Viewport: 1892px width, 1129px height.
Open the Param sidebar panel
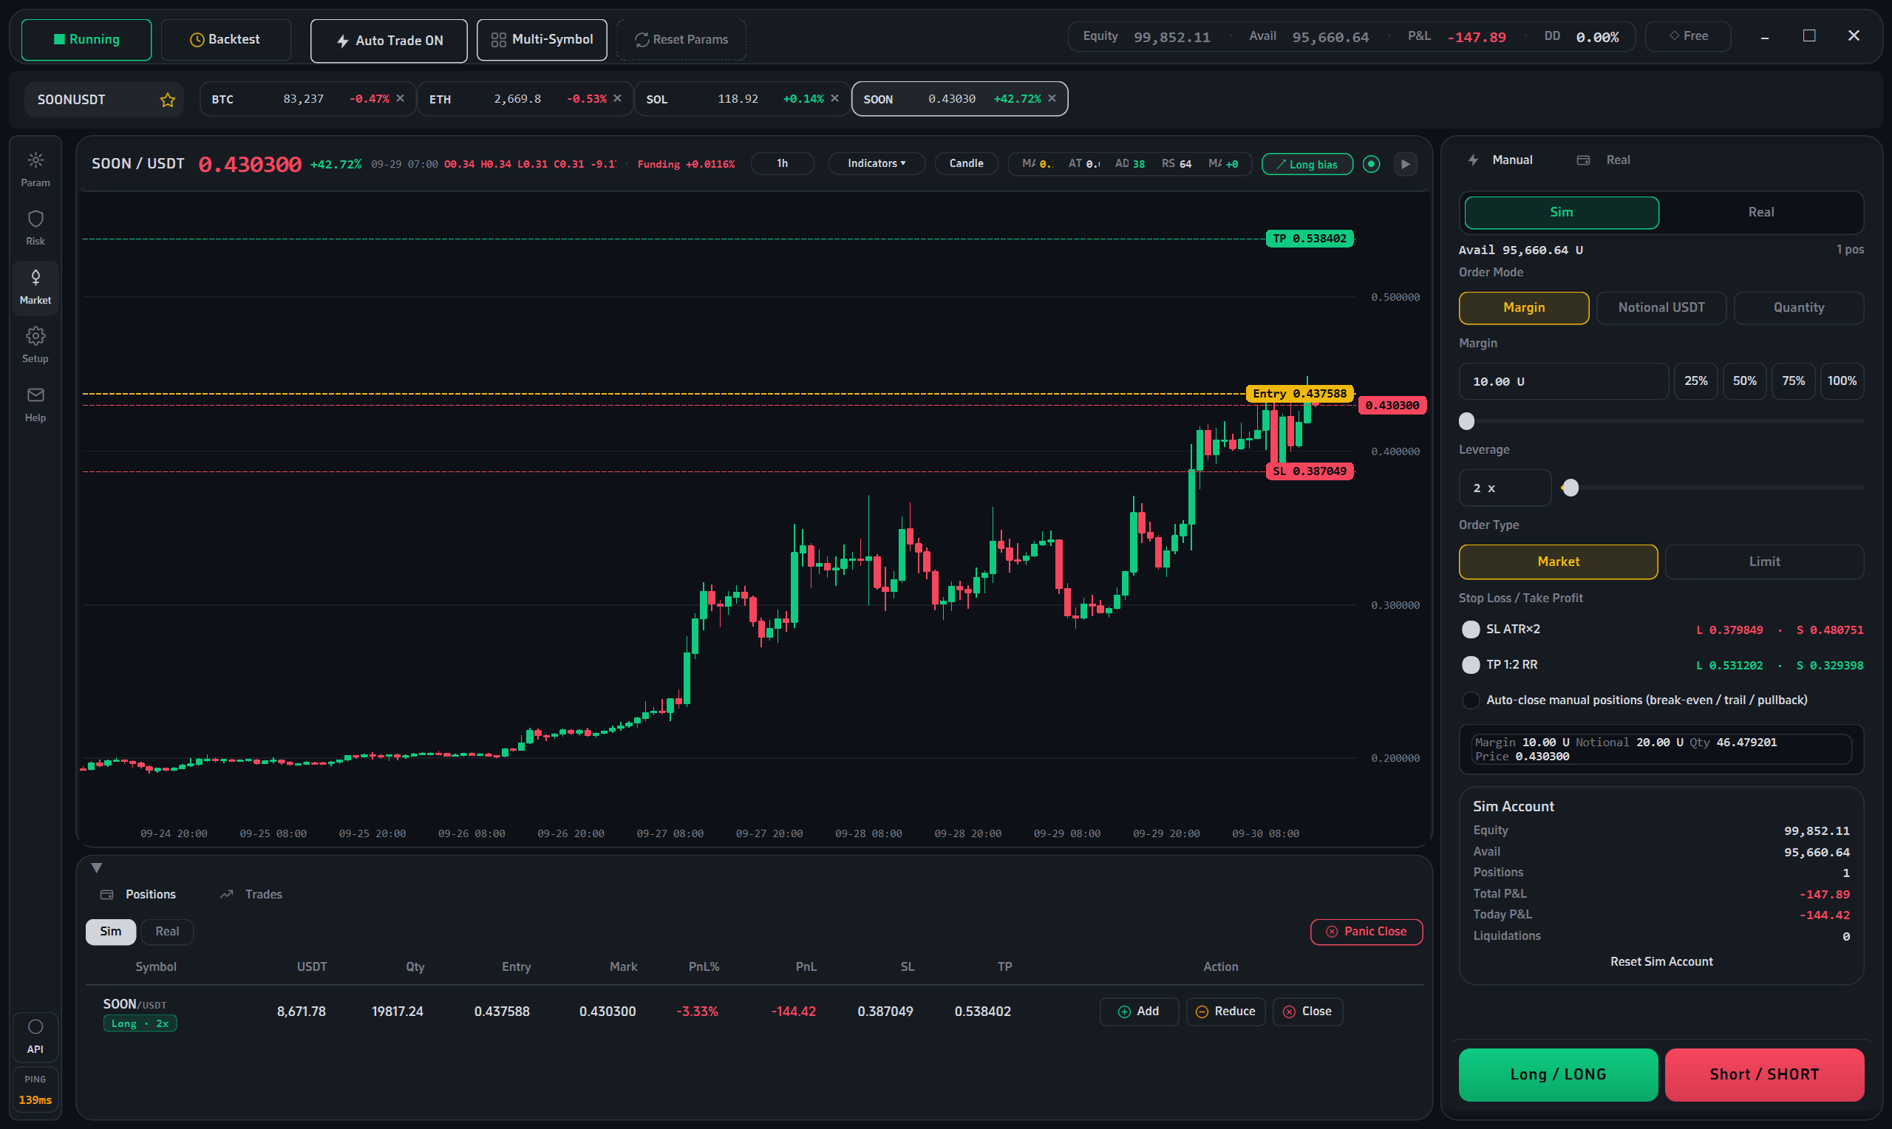tap(35, 169)
